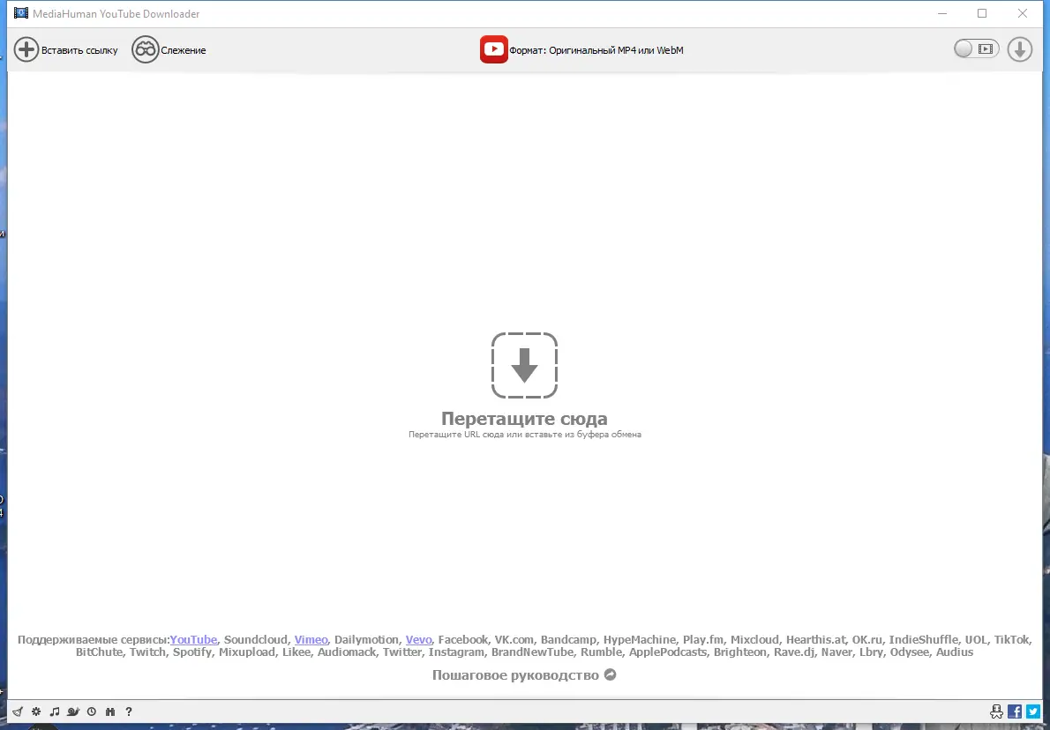The width and height of the screenshot is (1050, 730).
Task: Toggle the video auto-download switch in the toolbar
Action: coord(977,48)
